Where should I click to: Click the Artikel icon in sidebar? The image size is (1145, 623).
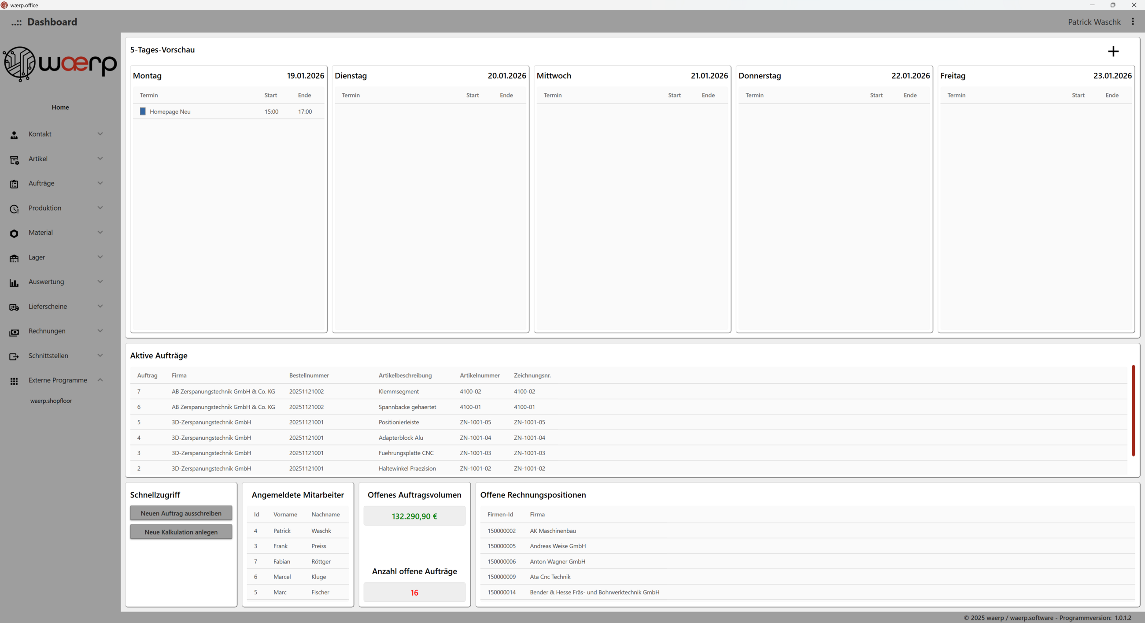[x=14, y=159]
